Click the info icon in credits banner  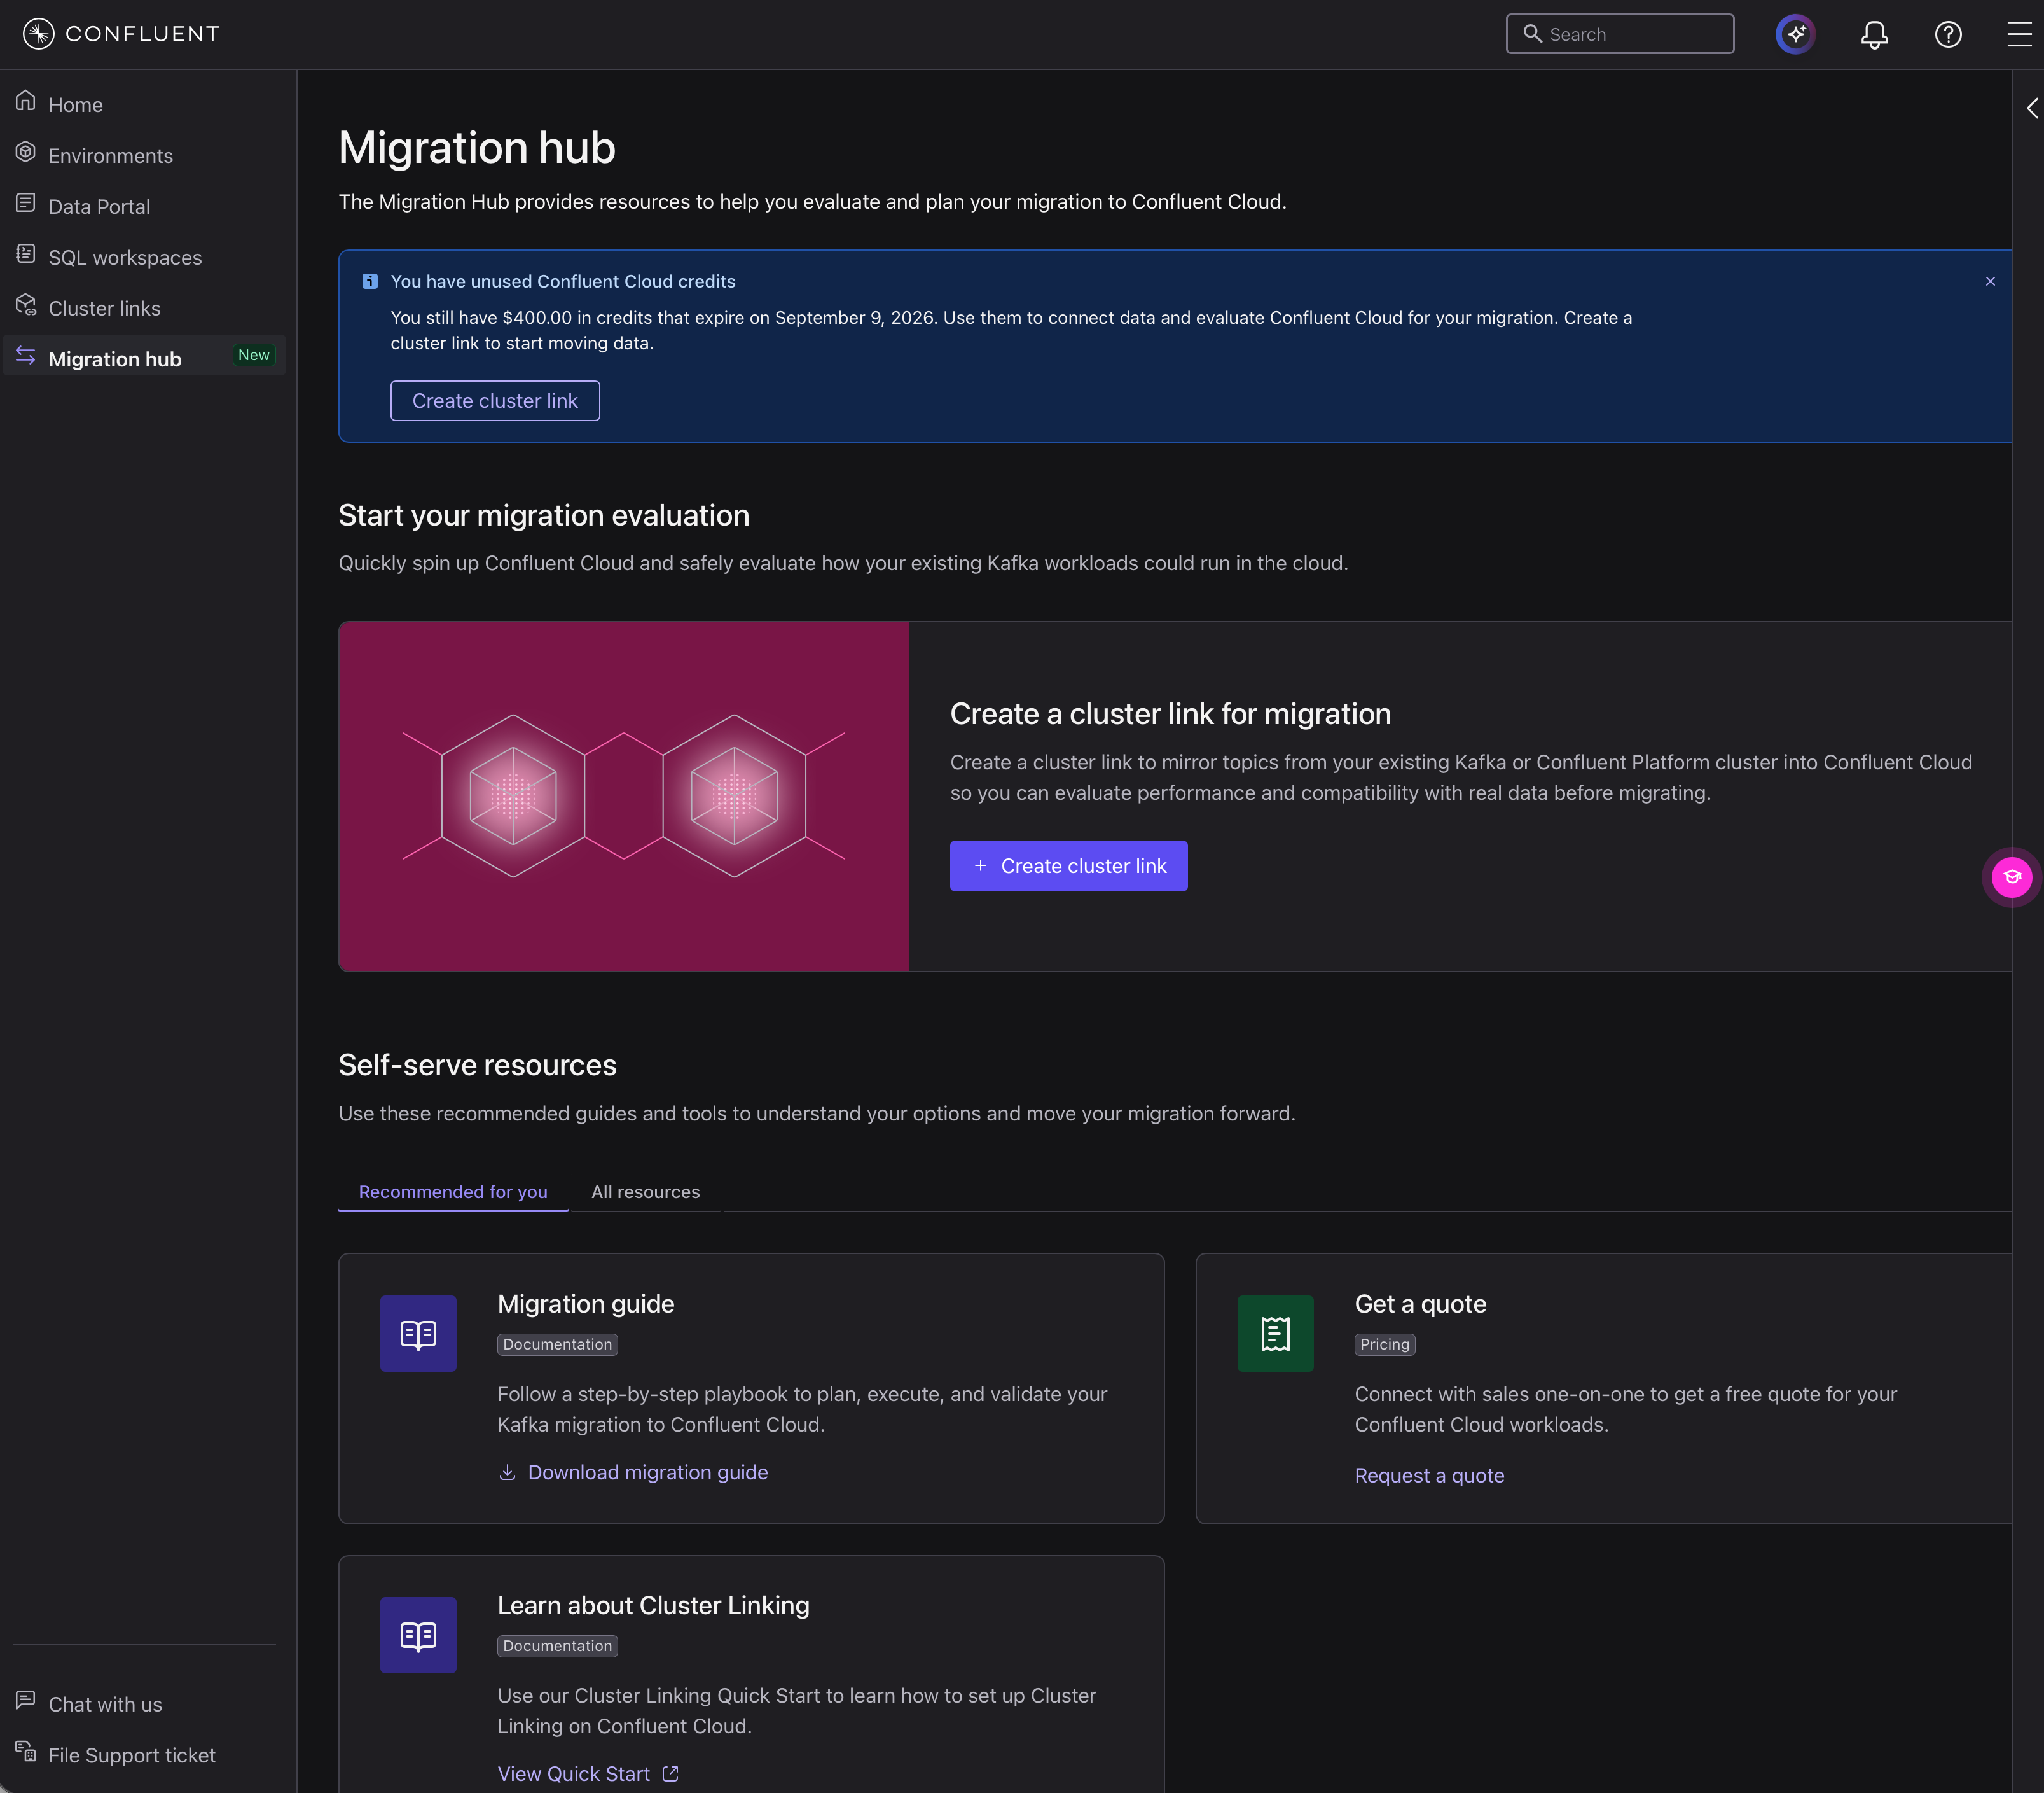(x=370, y=281)
